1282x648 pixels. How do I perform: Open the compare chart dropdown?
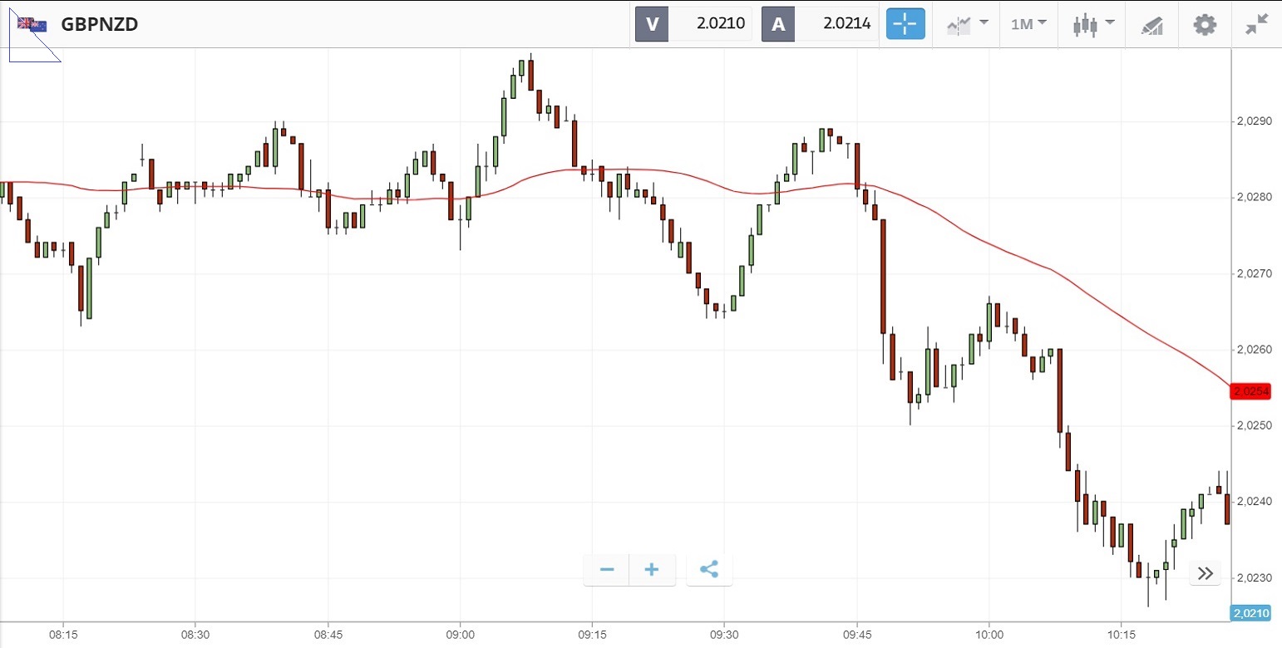click(967, 24)
